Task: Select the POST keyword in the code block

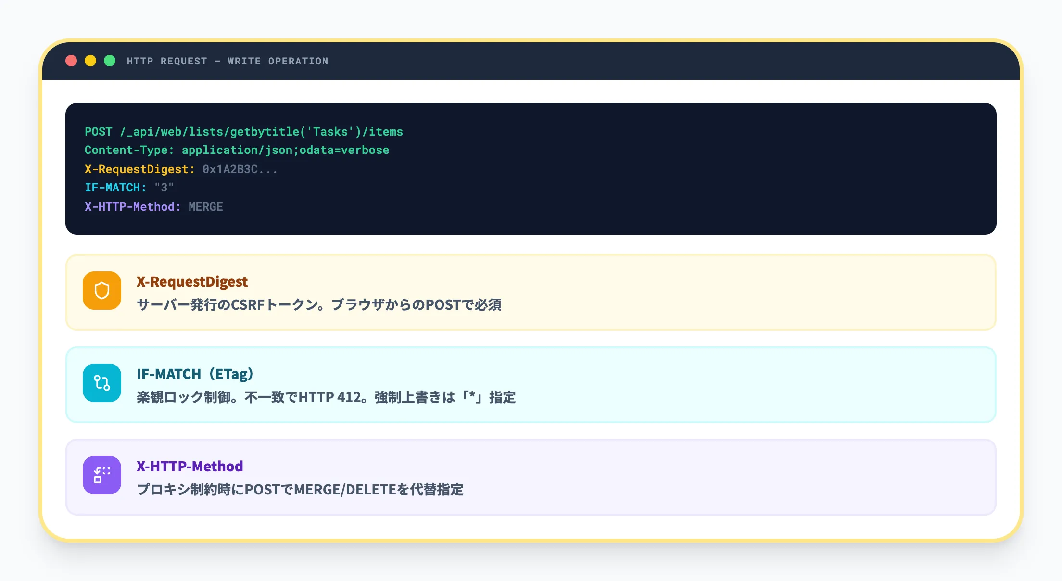Action: tap(99, 131)
